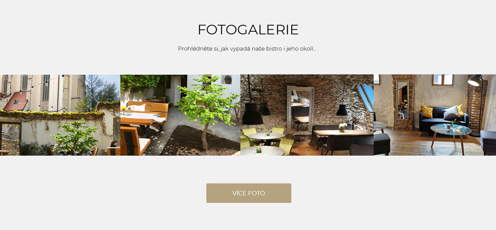Open the church courtyard photo thumbnail
Screen dimensions: 496x230
point(60,115)
